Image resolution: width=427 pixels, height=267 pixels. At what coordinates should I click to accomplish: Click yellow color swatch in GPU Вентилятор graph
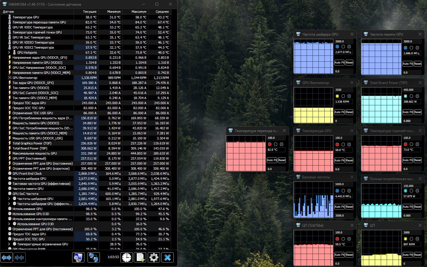[x=337, y=96]
